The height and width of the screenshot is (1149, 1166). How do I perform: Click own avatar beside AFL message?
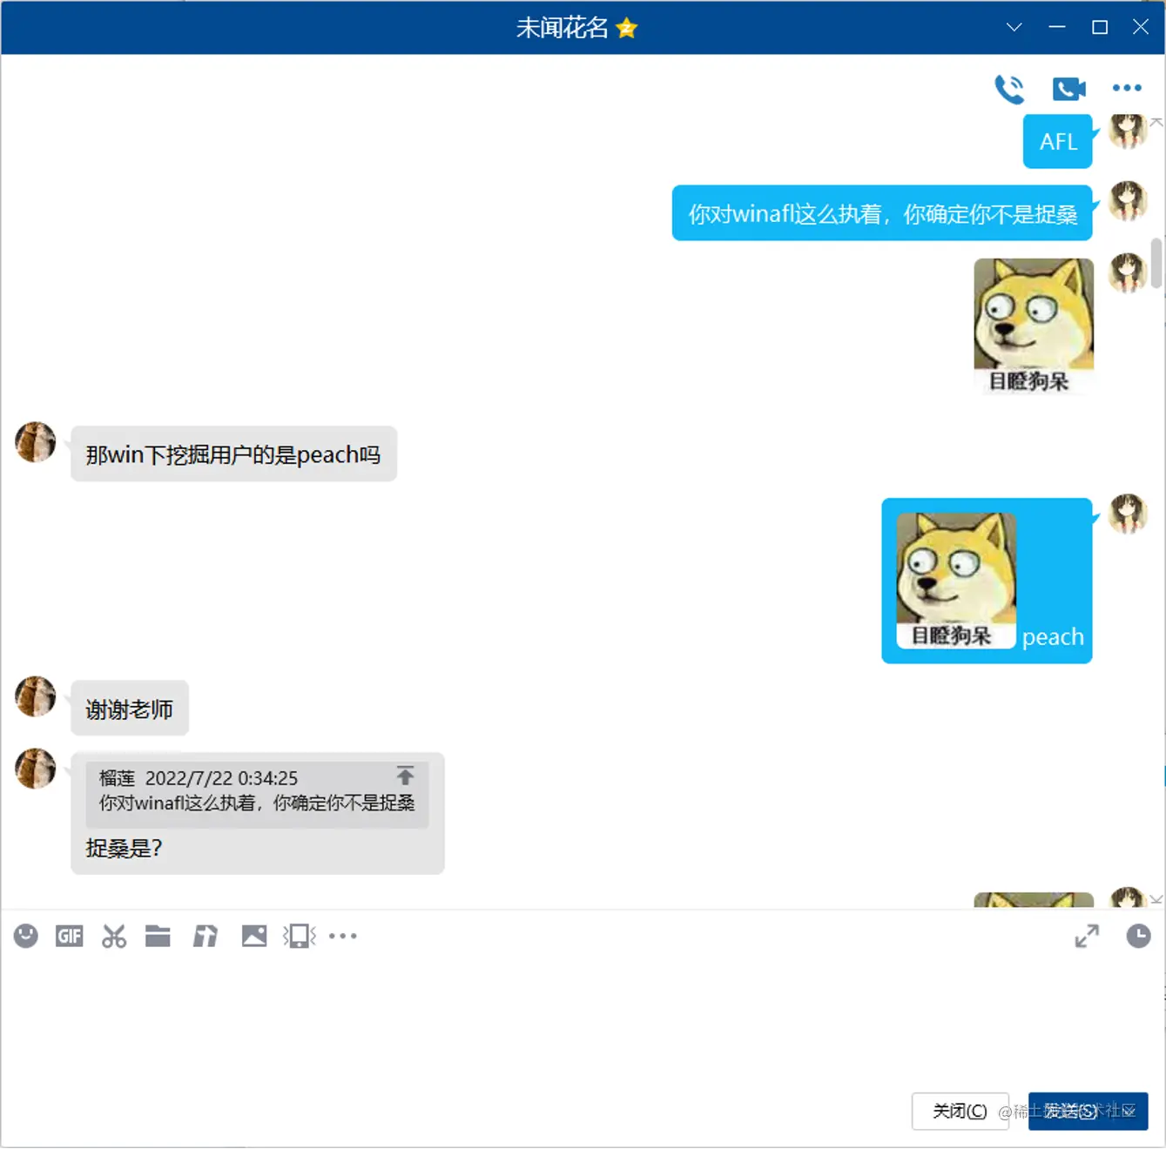[1128, 131]
